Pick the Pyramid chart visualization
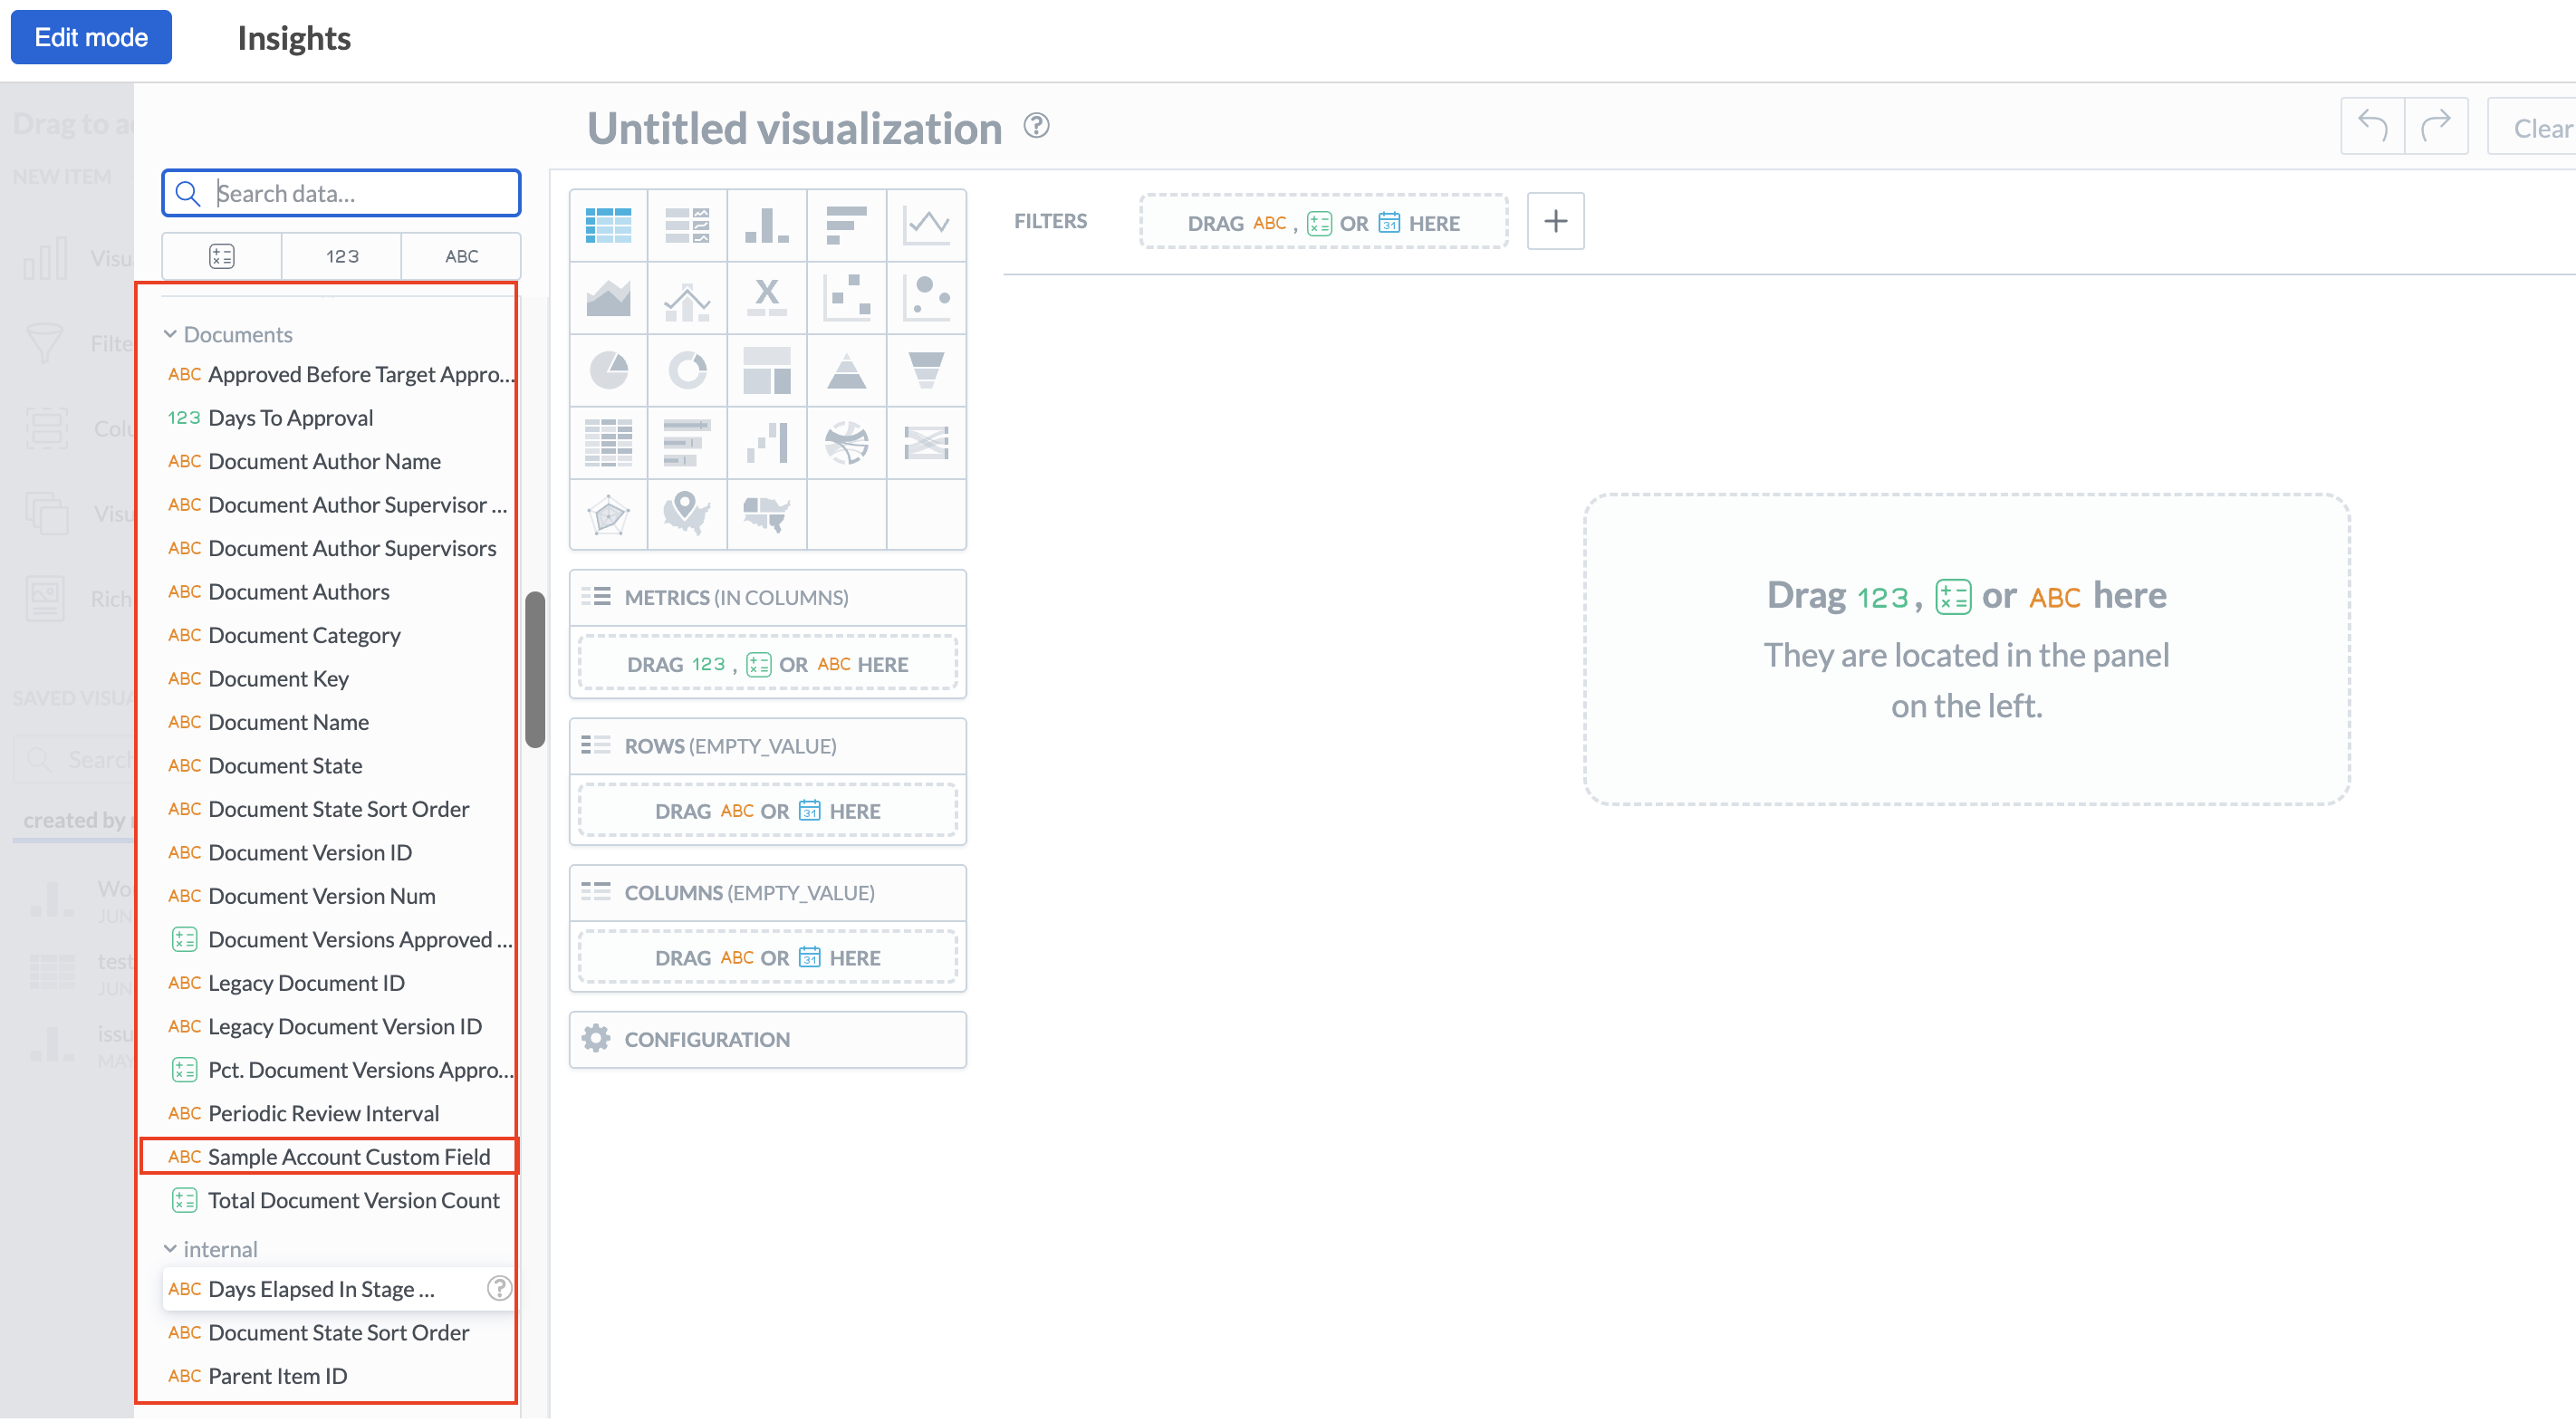The image size is (2576, 1422). pyautogui.click(x=846, y=370)
